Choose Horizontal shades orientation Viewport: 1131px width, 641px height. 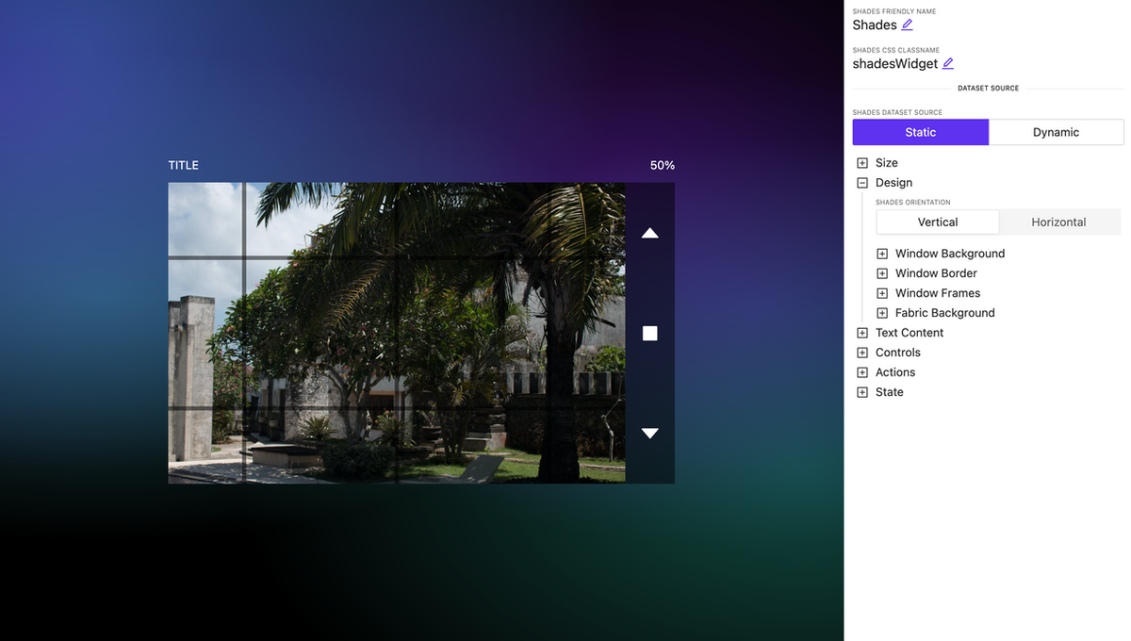click(x=1058, y=222)
